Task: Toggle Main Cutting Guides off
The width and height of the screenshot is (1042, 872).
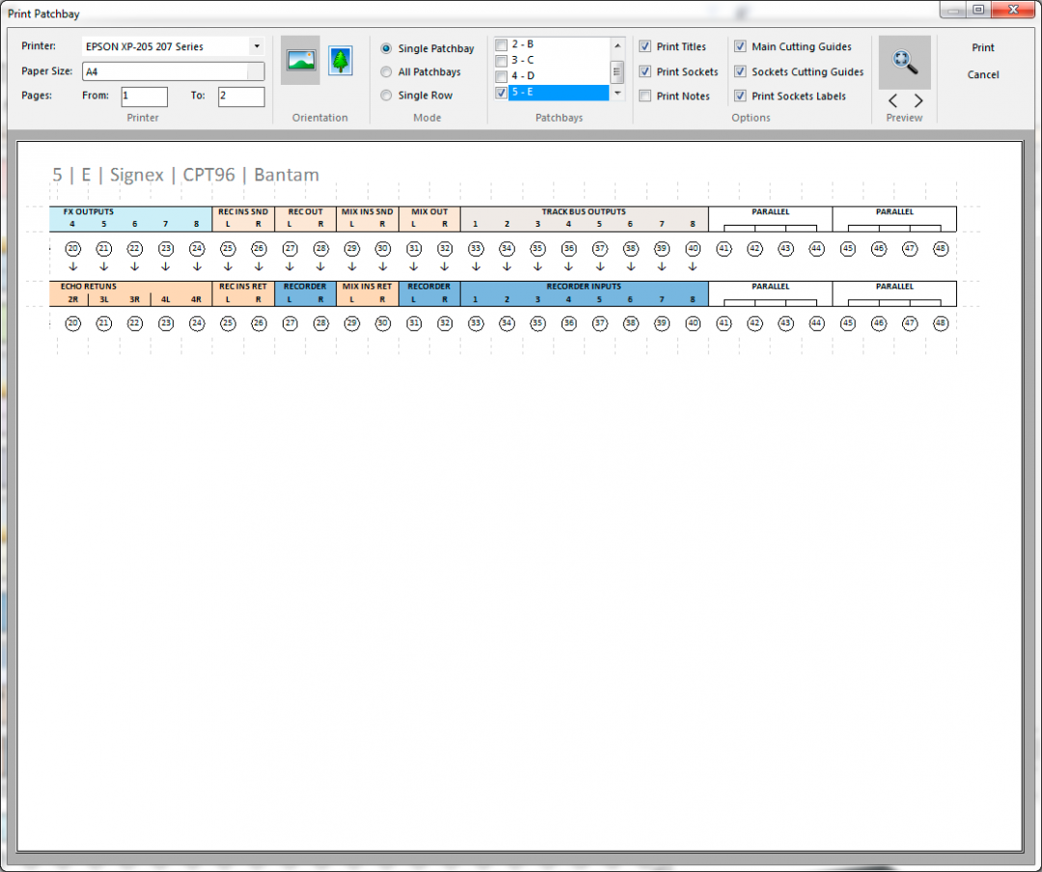Action: (x=740, y=46)
